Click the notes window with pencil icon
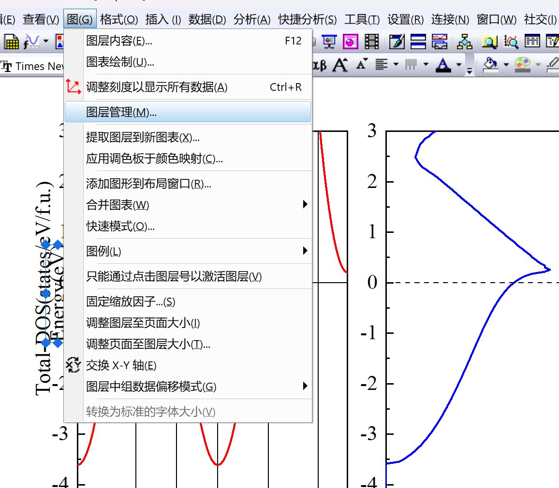559x488 pixels. point(552,42)
